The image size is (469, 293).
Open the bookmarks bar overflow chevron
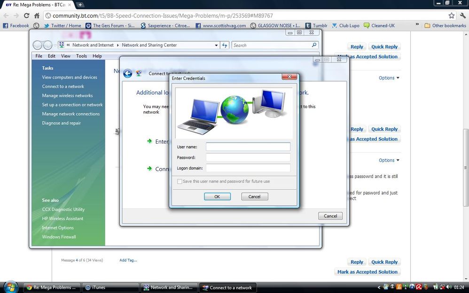pyautogui.click(x=417, y=25)
